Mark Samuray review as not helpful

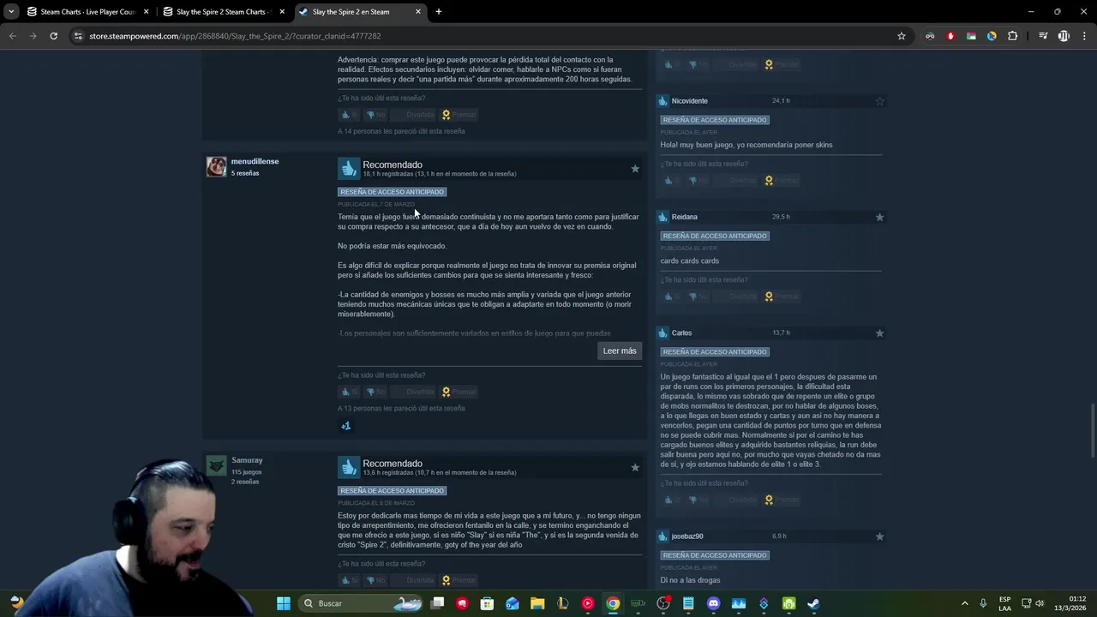pos(376,580)
